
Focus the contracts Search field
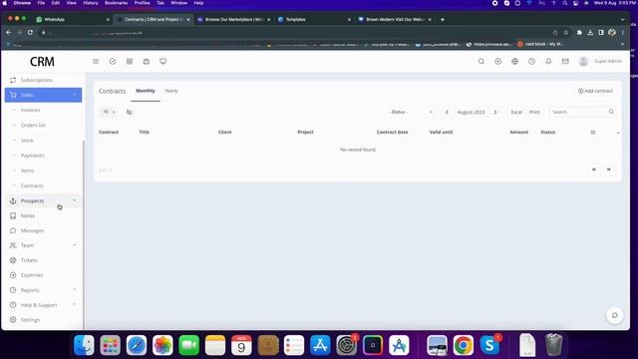pos(582,112)
